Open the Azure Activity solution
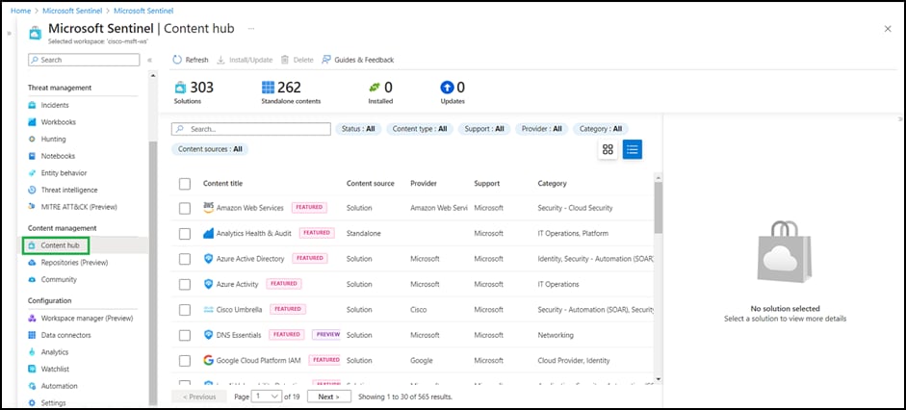The image size is (906, 410). point(238,284)
